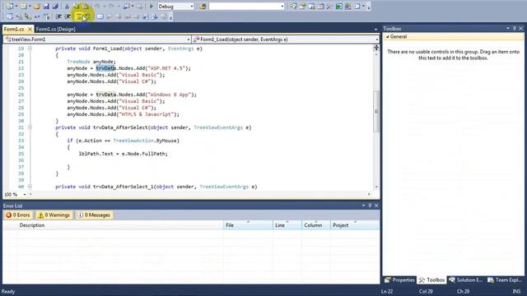Image resolution: width=527 pixels, height=296 pixels.
Task: Click the Navigate Backward icon
Action: [x=126, y=7]
